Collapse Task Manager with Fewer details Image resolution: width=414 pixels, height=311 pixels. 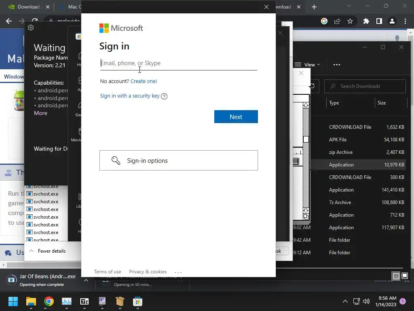pos(48,251)
